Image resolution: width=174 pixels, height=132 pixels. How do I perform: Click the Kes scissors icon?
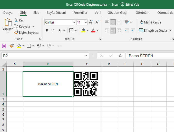(x=16, y=20)
